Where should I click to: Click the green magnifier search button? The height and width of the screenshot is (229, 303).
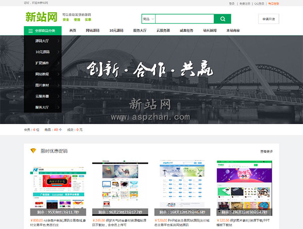(222, 19)
